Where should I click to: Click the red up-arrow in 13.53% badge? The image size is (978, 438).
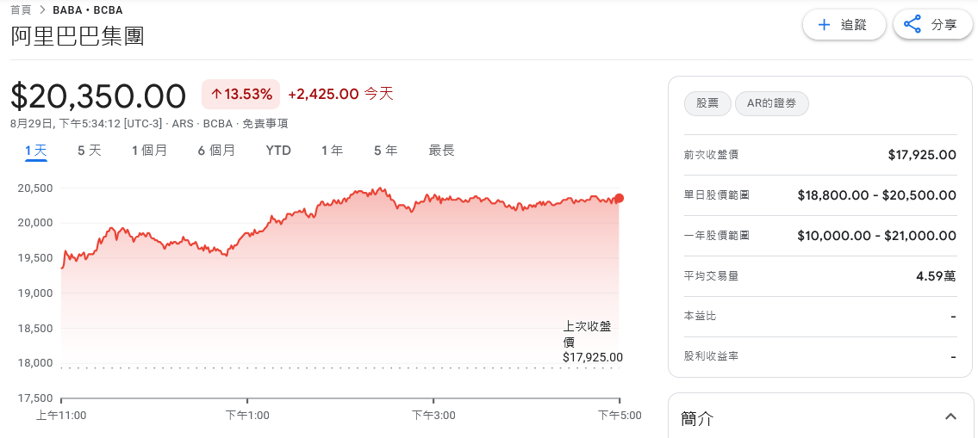coord(216,94)
